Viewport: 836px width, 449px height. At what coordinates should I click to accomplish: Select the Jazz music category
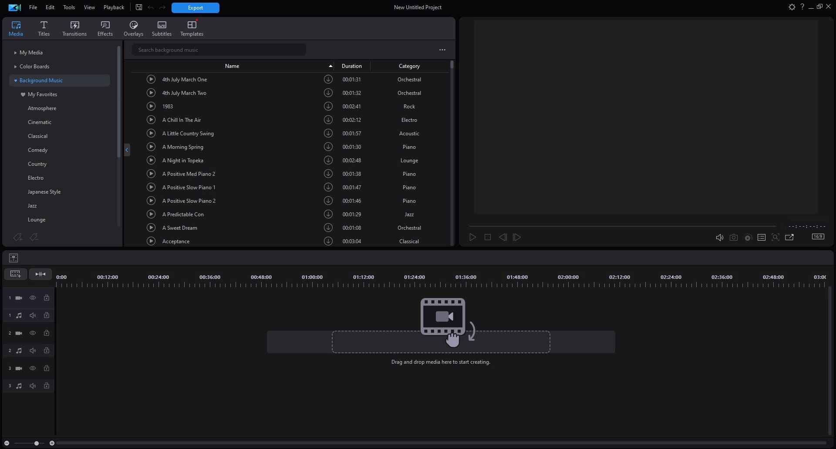click(32, 206)
